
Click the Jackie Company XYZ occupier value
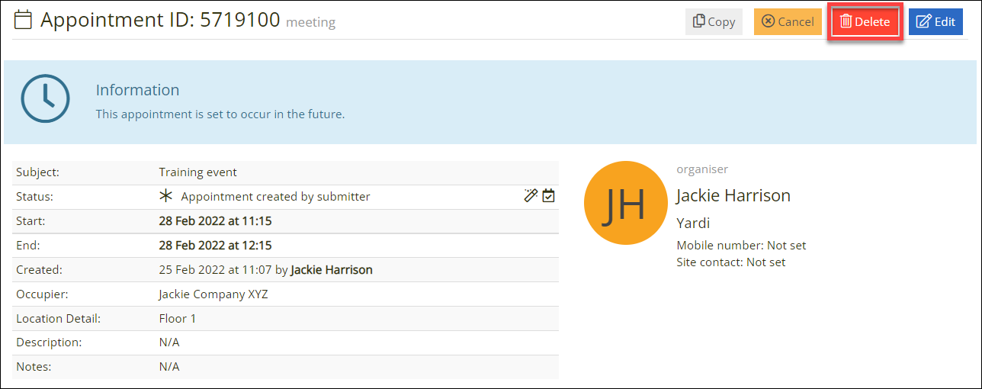[213, 294]
